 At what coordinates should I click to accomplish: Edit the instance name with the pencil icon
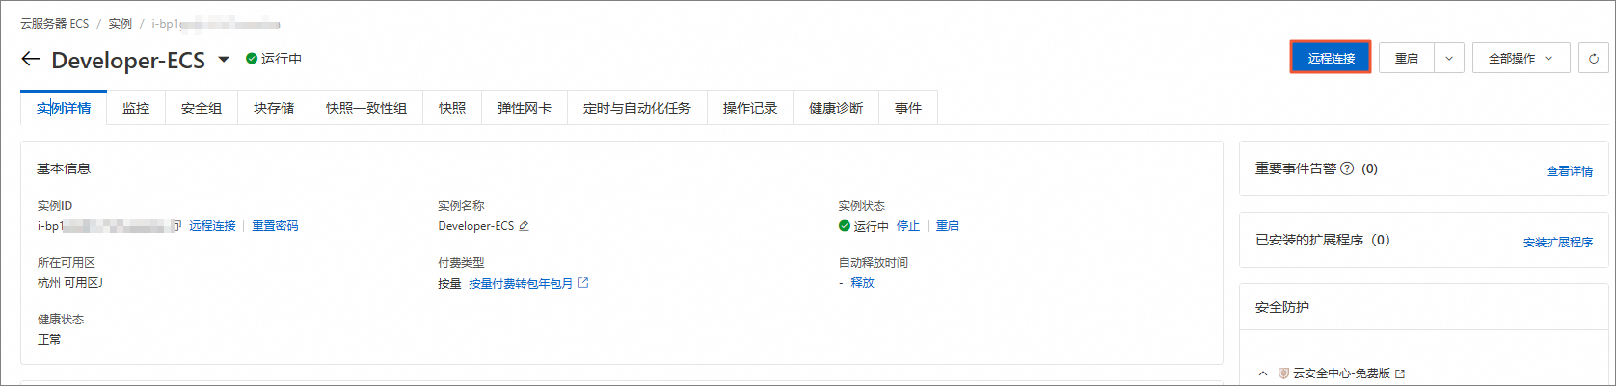point(524,226)
